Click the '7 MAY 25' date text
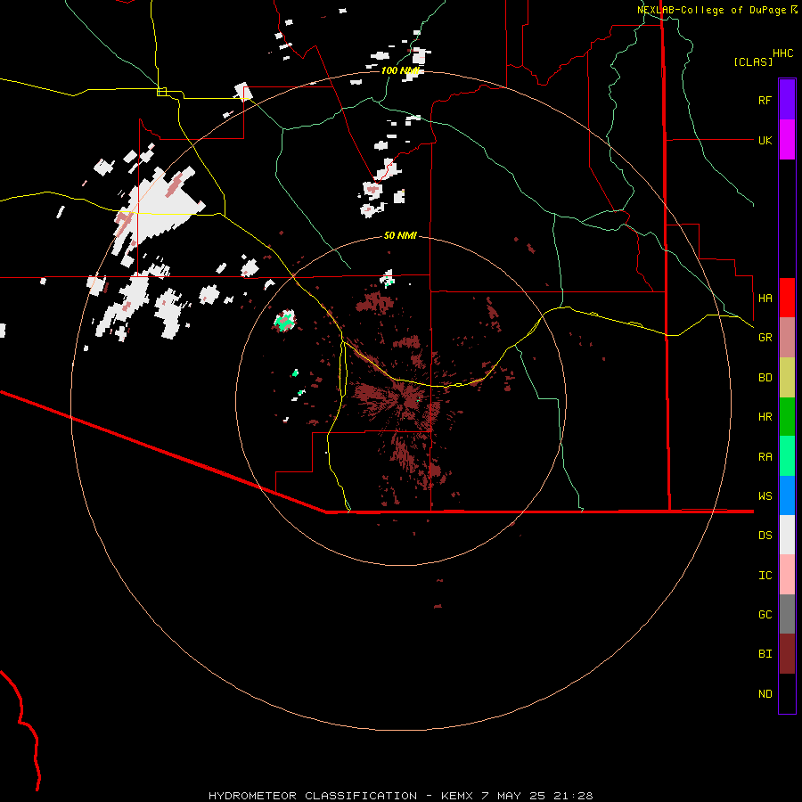This screenshot has width=802, height=802. tap(514, 796)
